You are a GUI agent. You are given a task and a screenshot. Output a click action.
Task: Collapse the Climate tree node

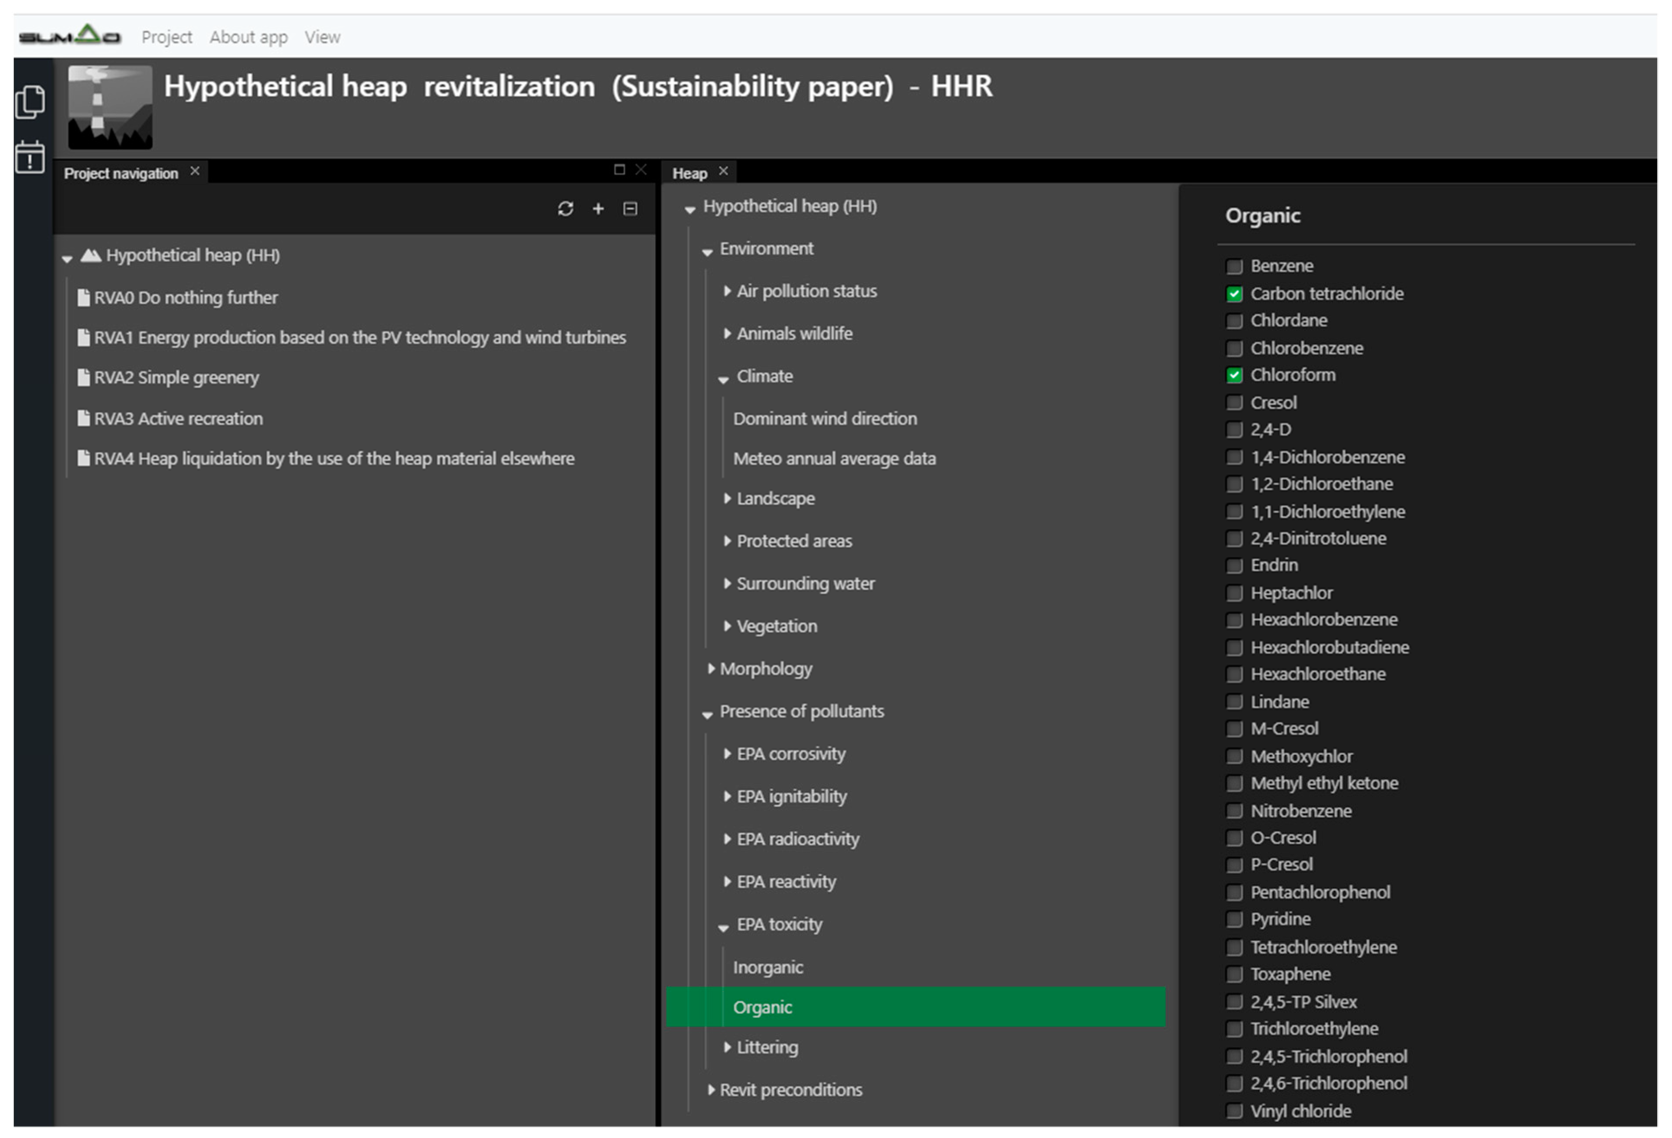[724, 378]
